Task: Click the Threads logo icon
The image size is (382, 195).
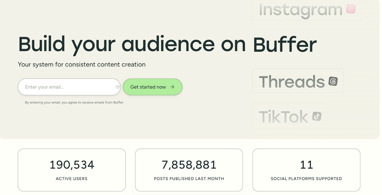Action: (x=333, y=81)
